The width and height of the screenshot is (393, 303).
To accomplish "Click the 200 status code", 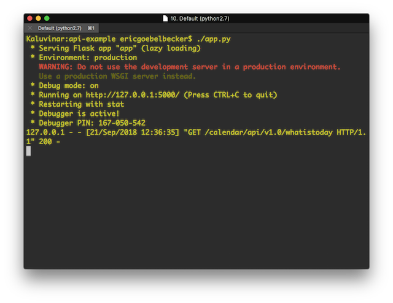I will (x=45, y=142).
